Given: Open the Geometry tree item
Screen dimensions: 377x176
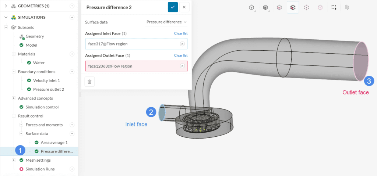Looking at the screenshot, I should point(35,36).
